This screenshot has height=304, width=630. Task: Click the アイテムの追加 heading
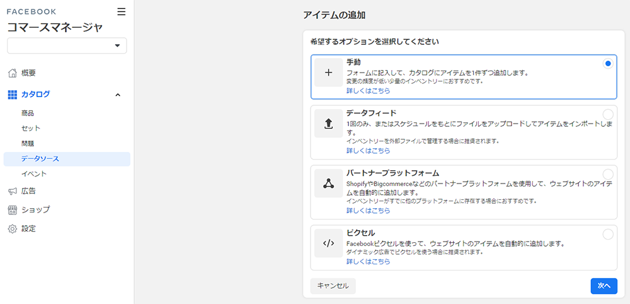click(x=335, y=16)
